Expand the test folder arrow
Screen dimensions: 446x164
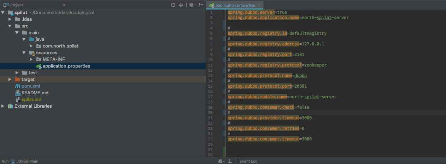[x=17, y=73]
